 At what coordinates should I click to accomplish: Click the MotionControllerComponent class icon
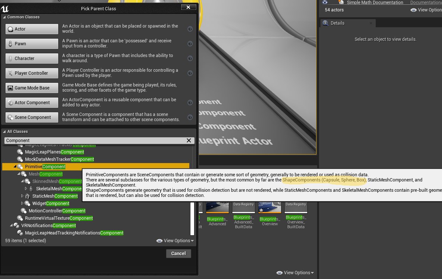point(24,211)
